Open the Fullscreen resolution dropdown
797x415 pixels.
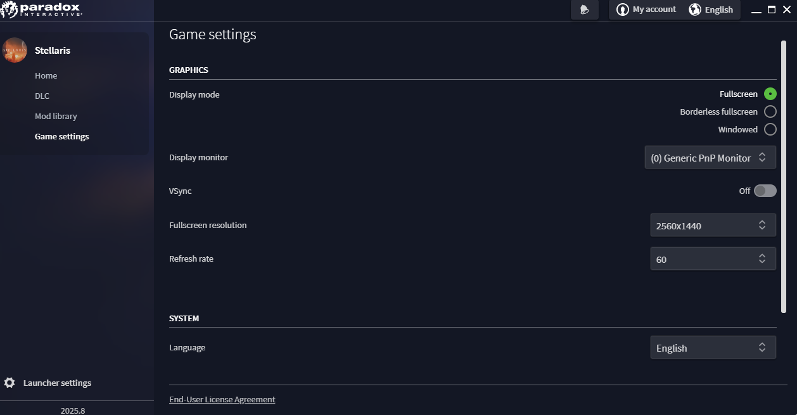point(713,225)
